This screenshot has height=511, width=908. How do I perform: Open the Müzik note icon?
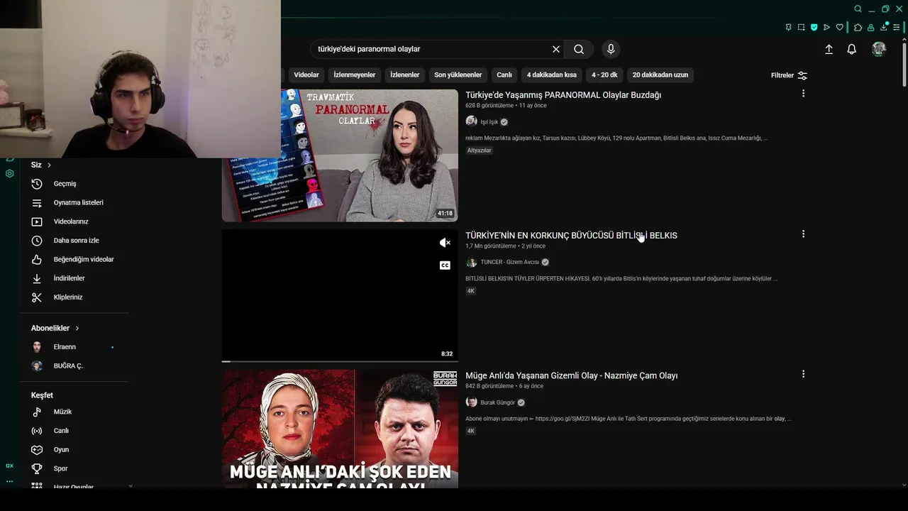37,412
